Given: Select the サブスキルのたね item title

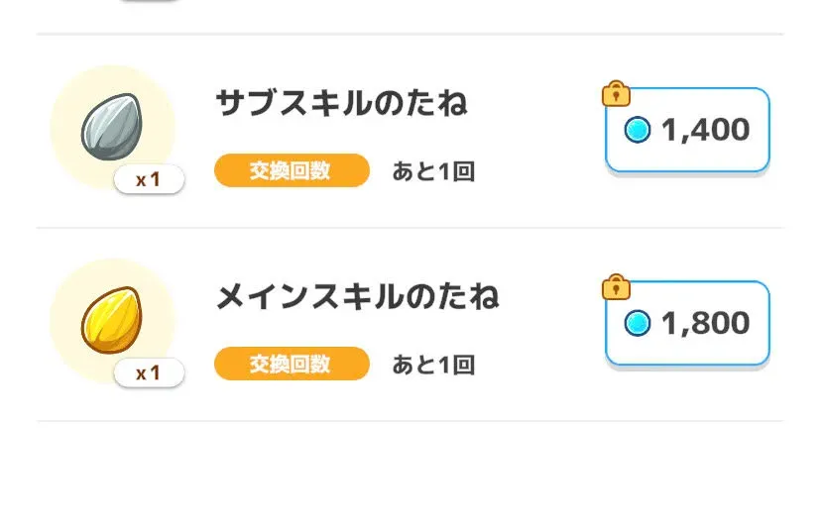Looking at the screenshot, I should (x=341, y=103).
